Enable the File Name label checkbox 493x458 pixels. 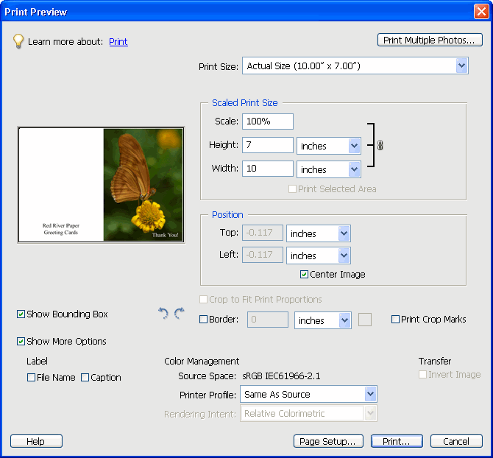(x=32, y=378)
